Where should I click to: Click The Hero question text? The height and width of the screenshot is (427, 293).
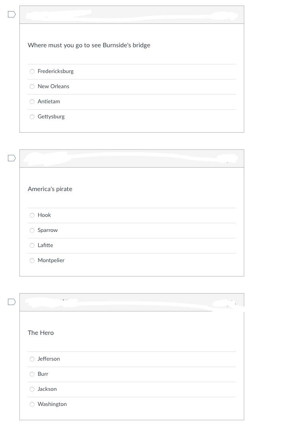click(41, 333)
